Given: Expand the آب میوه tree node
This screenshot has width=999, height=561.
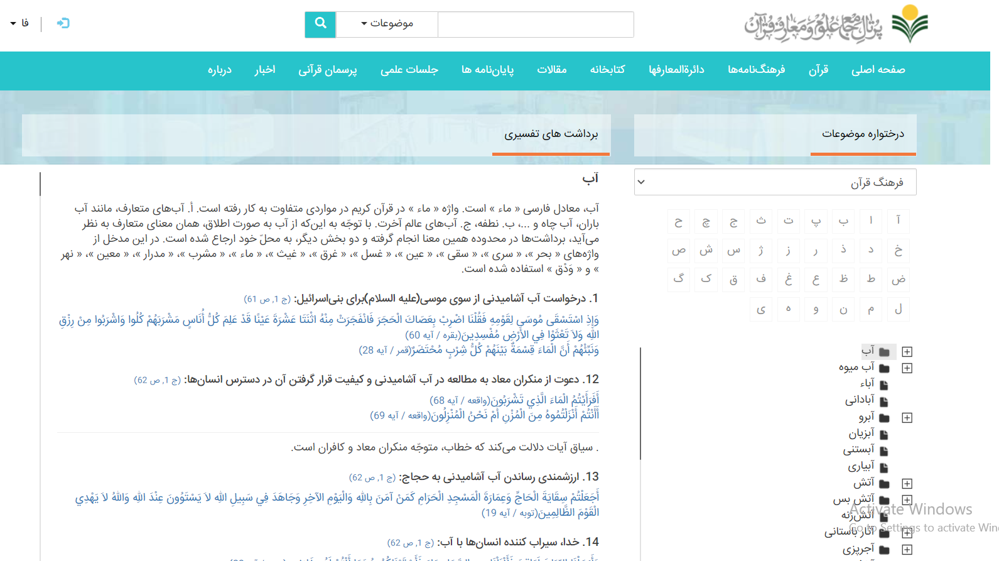Looking at the screenshot, I should click(x=907, y=368).
